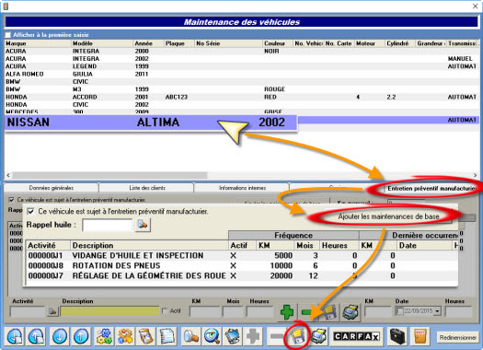Toggle Afficher à la première saisie checkbox
The width and height of the screenshot is (483, 350).
(x=8, y=34)
